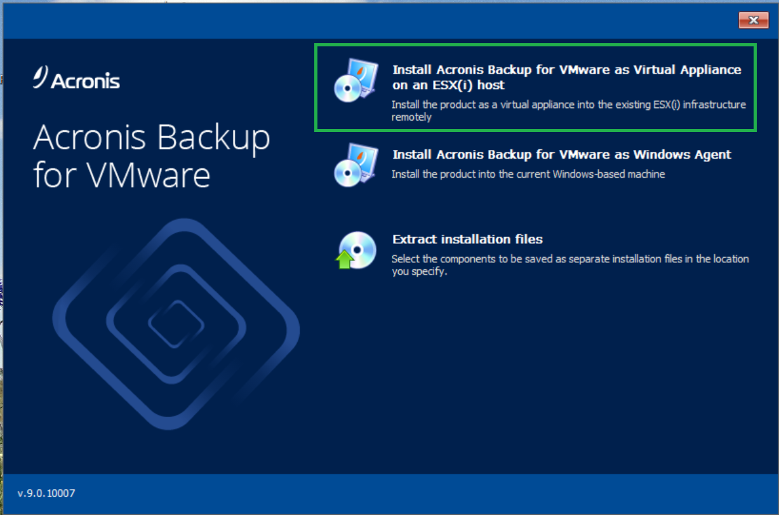Screen dimensions: 779x515
Task: Select Install Acronis Backup as Windows Agent
Action: tap(562, 154)
